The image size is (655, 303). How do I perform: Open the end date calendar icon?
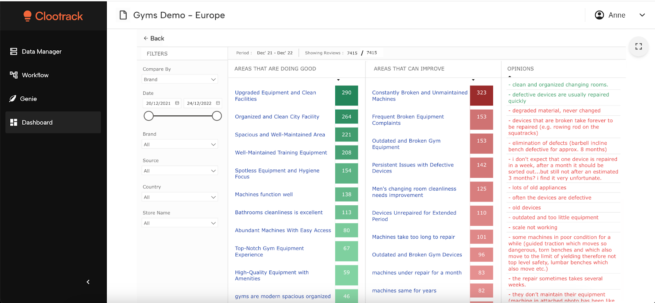point(218,103)
